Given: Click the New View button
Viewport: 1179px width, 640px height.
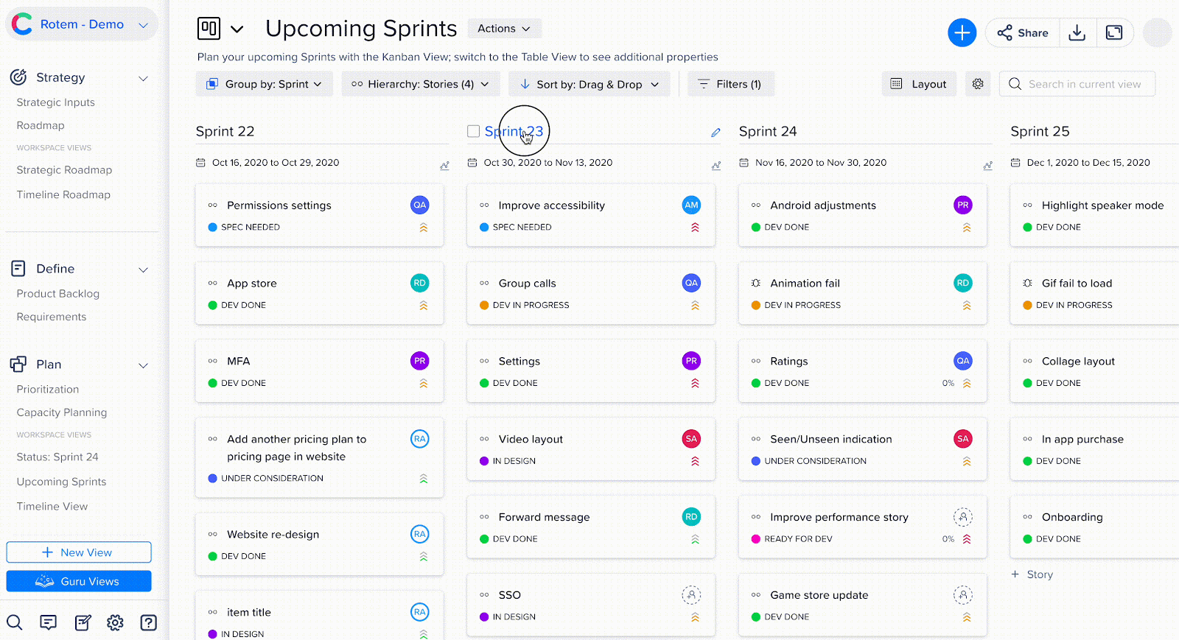Looking at the screenshot, I should point(79,552).
